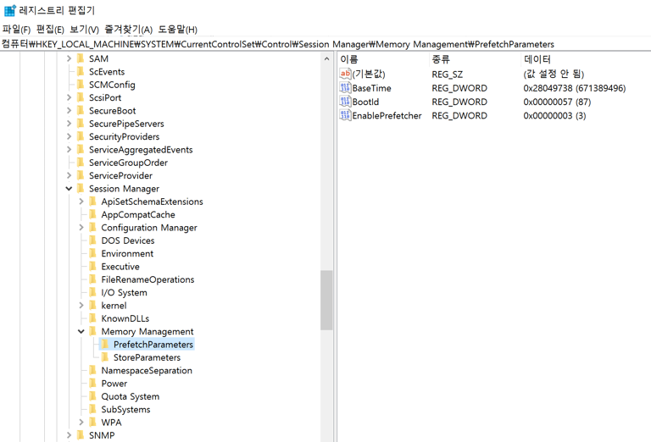The height and width of the screenshot is (442, 651).
Task: Click the SecureBoot folder icon
Action: click(81, 111)
